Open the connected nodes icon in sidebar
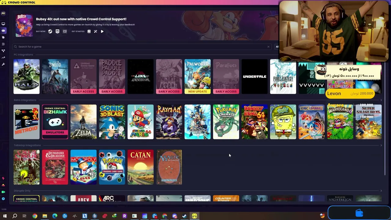The height and width of the screenshot is (220, 391). point(3,51)
